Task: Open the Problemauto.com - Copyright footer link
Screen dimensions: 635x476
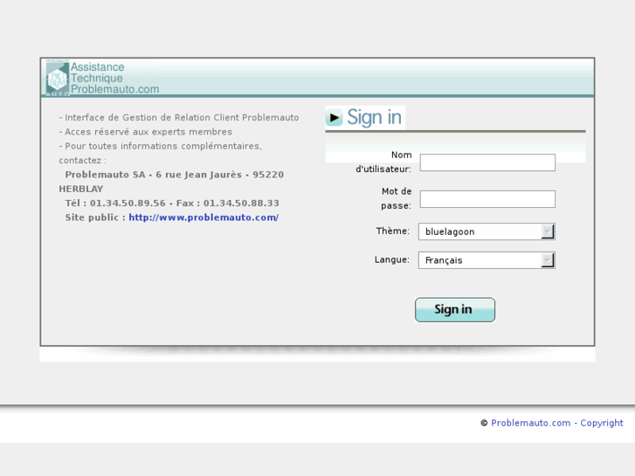Action: [x=557, y=423]
